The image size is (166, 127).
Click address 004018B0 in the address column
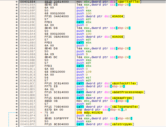[x=27, y=42]
